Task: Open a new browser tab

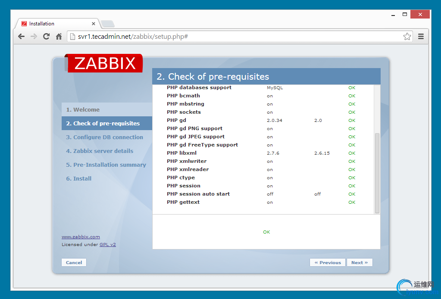Action: point(107,25)
